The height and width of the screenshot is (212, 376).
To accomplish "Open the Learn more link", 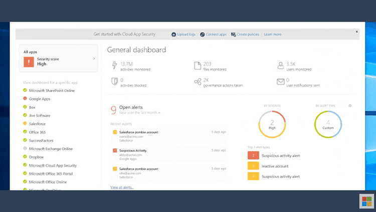I will click(272, 34).
